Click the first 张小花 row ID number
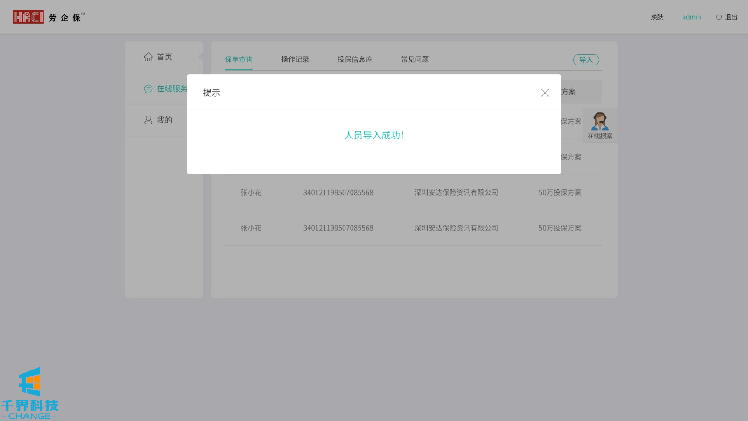Image resolution: width=748 pixels, height=421 pixels. tap(338, 193)
